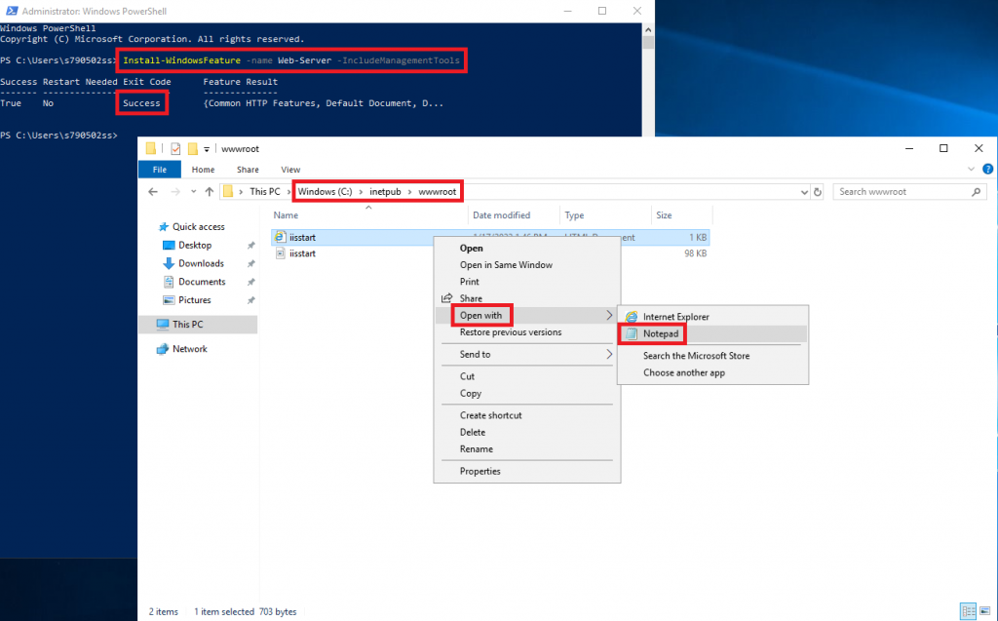Expand the ribbon chevron

(971, 170)
